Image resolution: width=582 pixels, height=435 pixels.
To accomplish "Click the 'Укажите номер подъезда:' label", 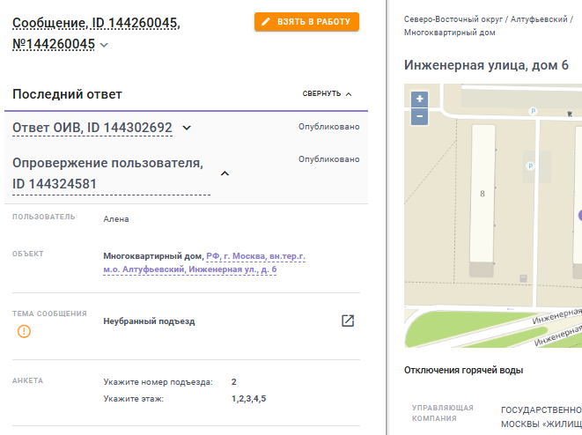I will click(x=158, y=382).
